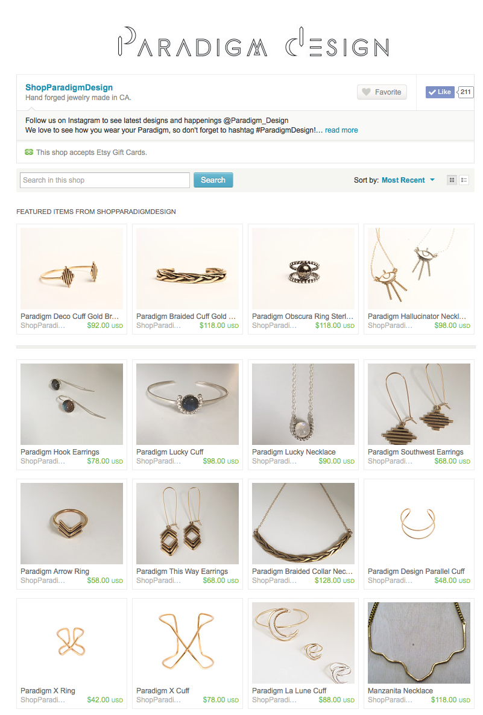483x715 pixels.
Task: Switch to list view icon
Action: click(464, 180)
